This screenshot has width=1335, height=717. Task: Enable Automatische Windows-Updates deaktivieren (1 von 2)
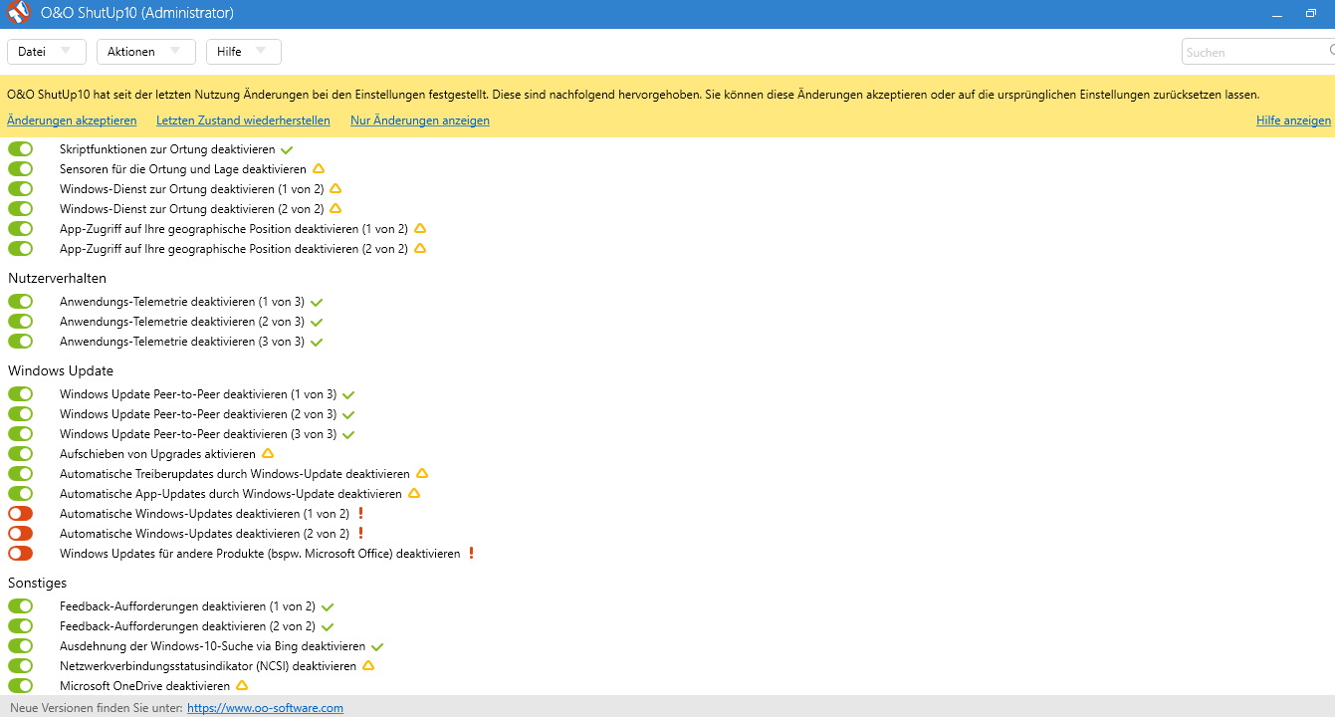[x=21, y=513]
